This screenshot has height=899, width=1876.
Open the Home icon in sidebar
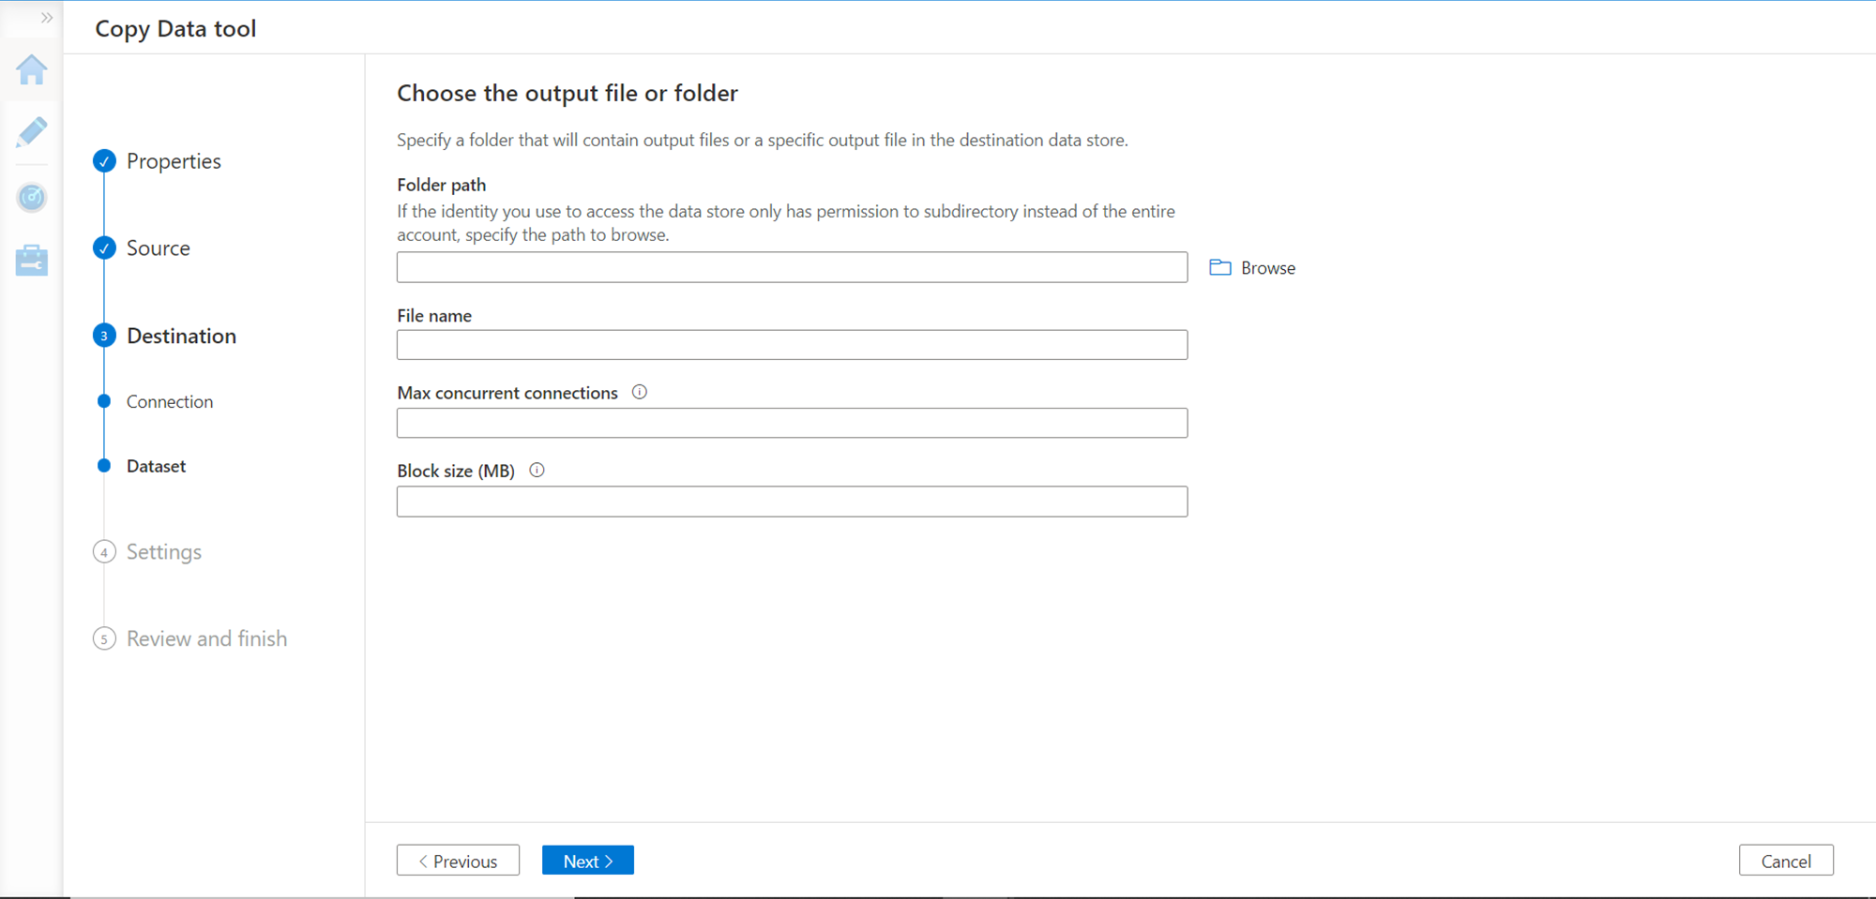tap(32, 70)
